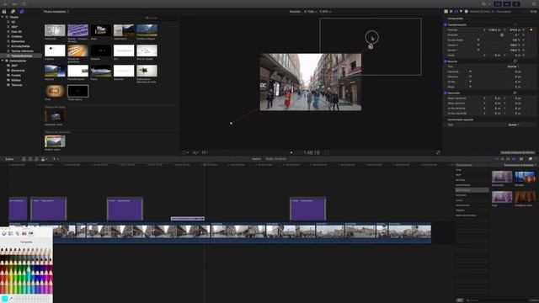This screenshot has width=539, height=303.
Task: Reset the Distorsión section parameters
Action: click(515, 93)
